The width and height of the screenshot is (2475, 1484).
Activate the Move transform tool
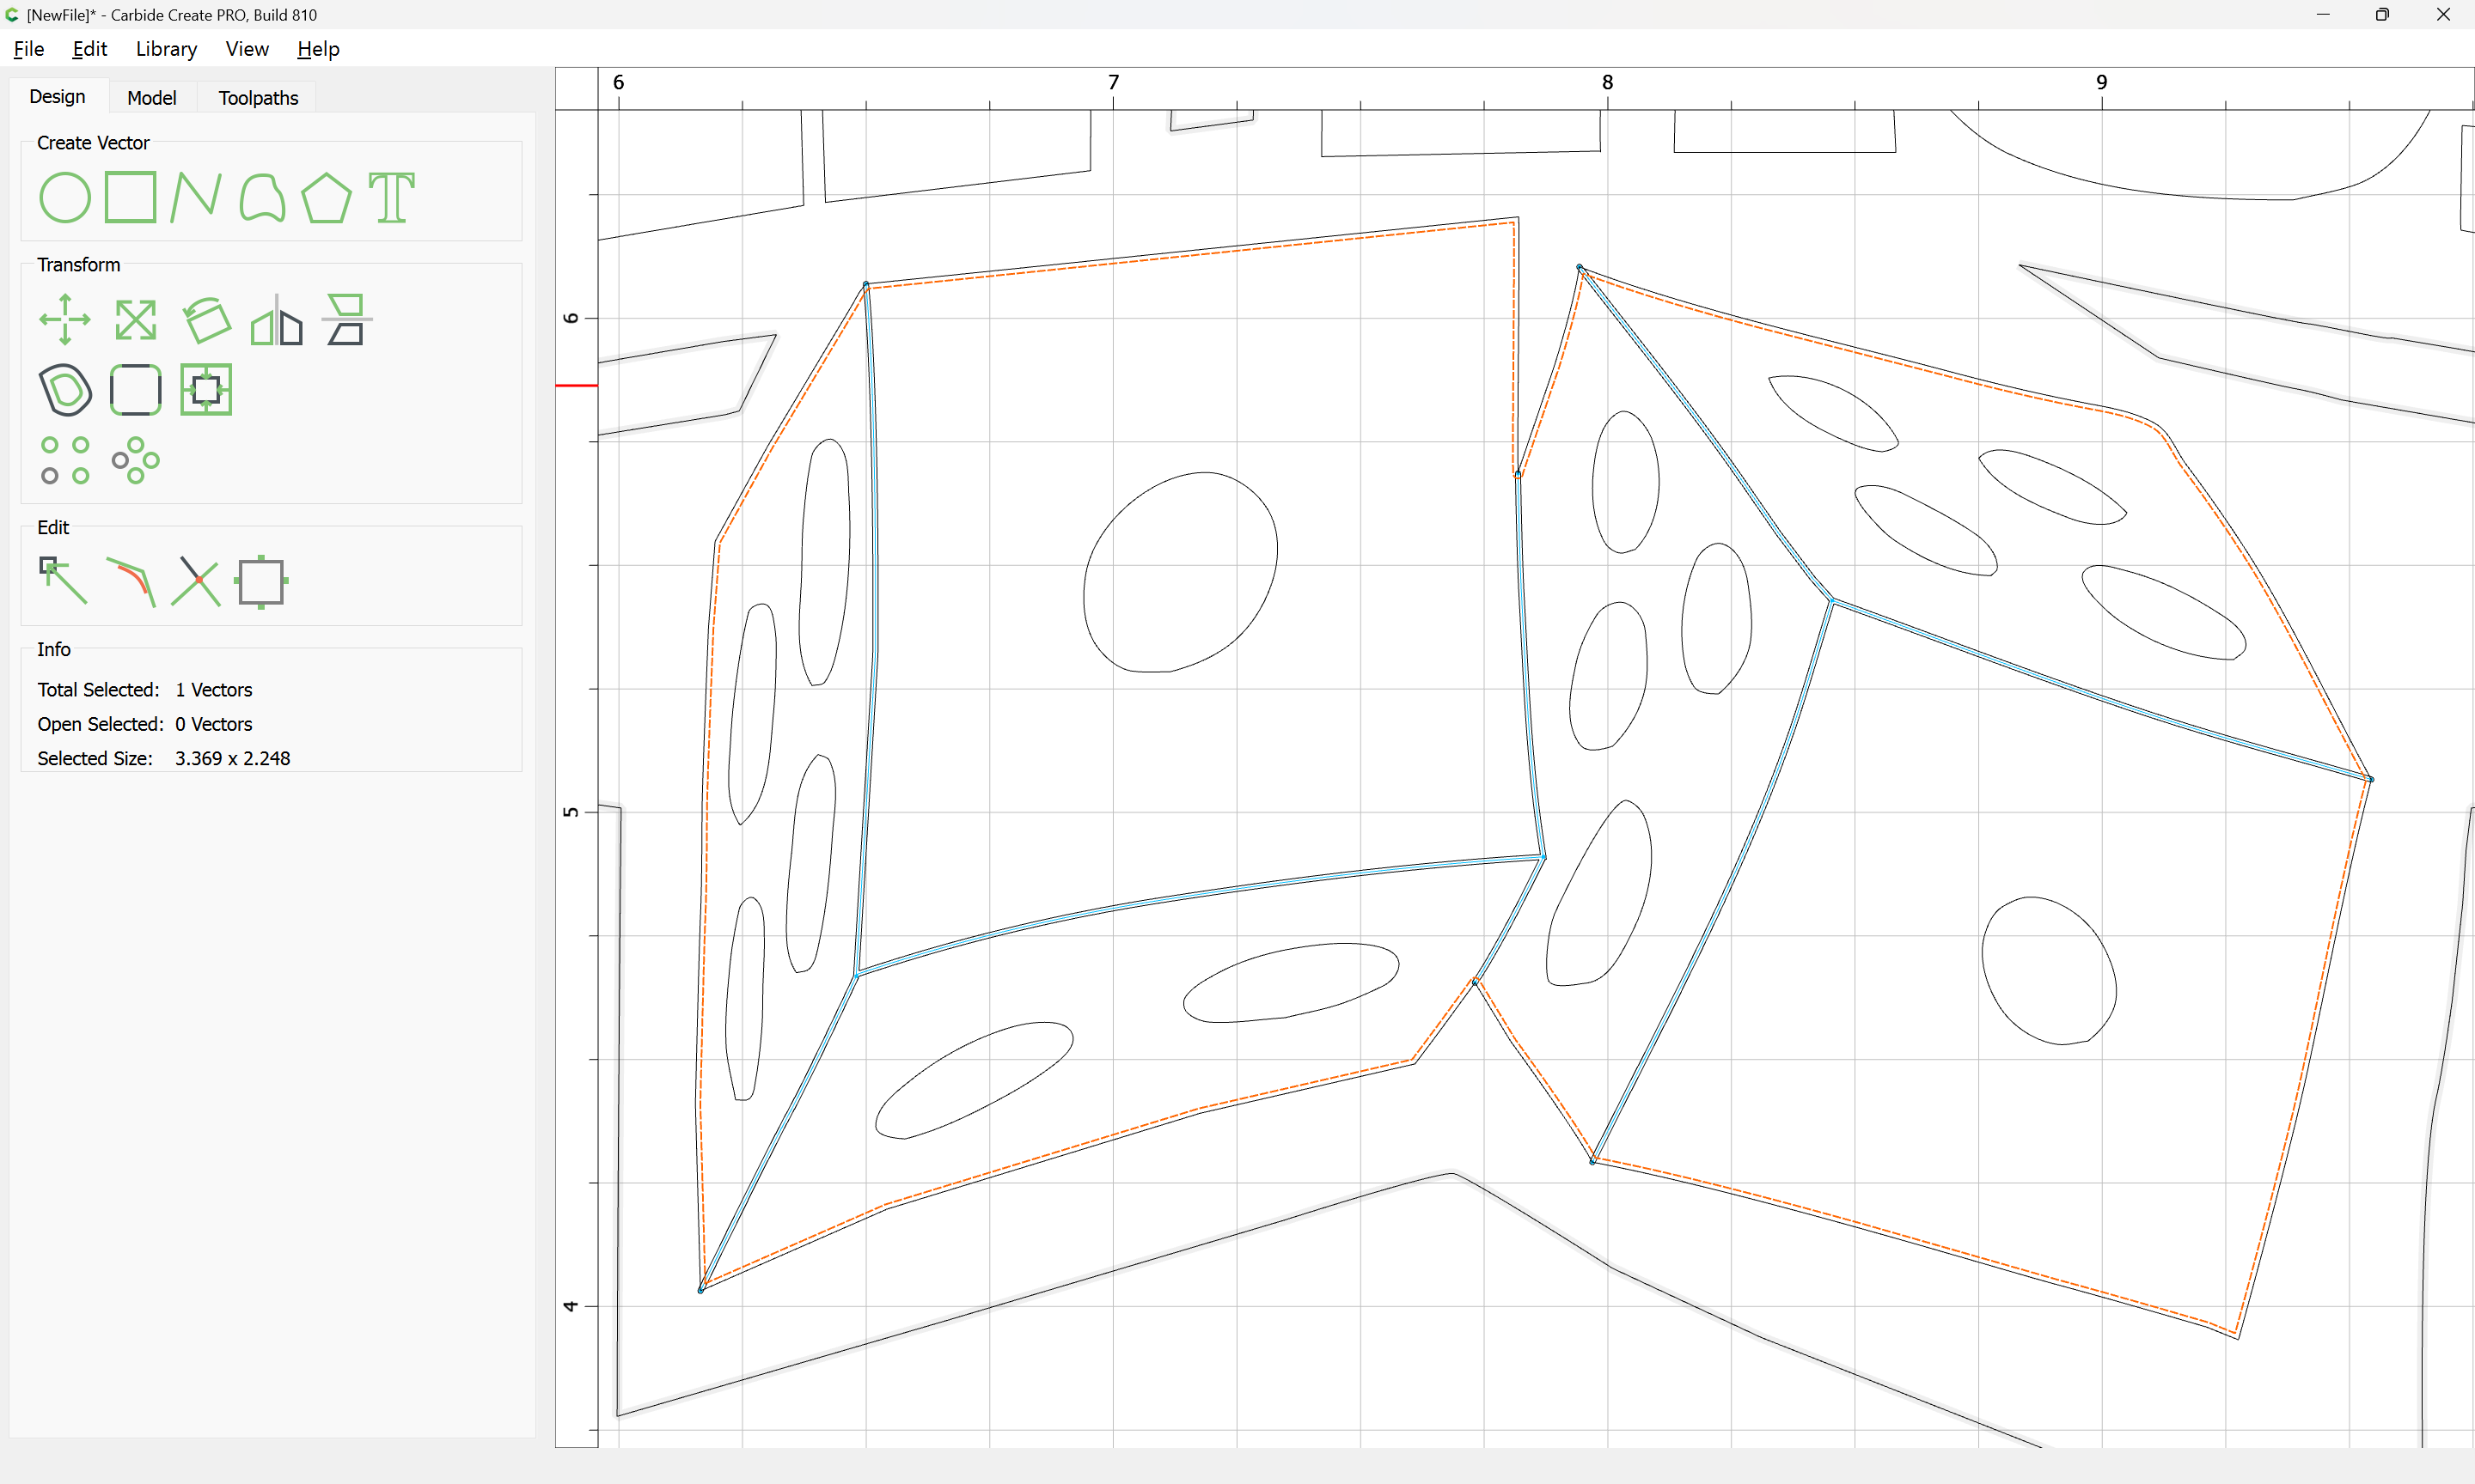(65, 320)
